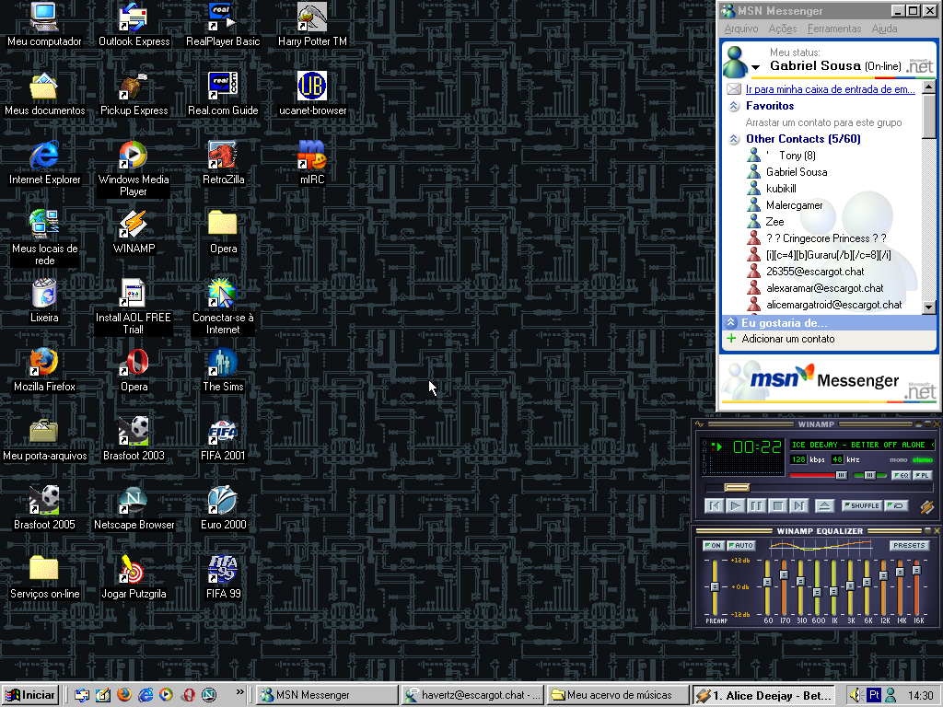Select the ucanet-browser desktop icon
The height and width of the screenshot is (707, 943).
click(x=312, y=93)
